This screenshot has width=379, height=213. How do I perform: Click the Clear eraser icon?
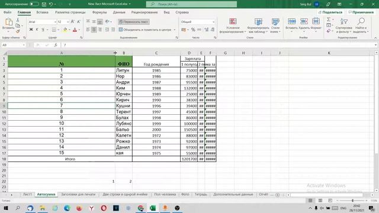pos(329,31)
